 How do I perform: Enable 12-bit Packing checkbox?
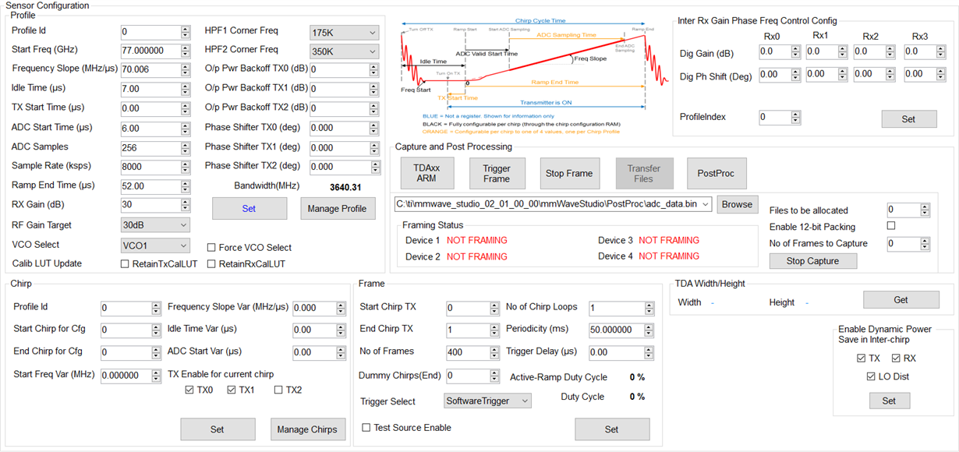pyautogui.click(x=891, y=226)
